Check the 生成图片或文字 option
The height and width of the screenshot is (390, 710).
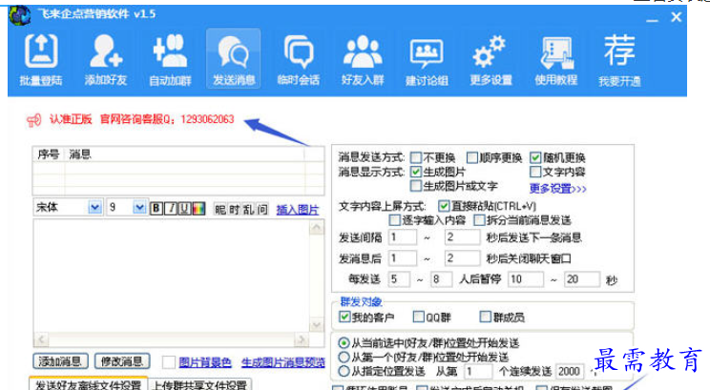[x=415, y=186]
